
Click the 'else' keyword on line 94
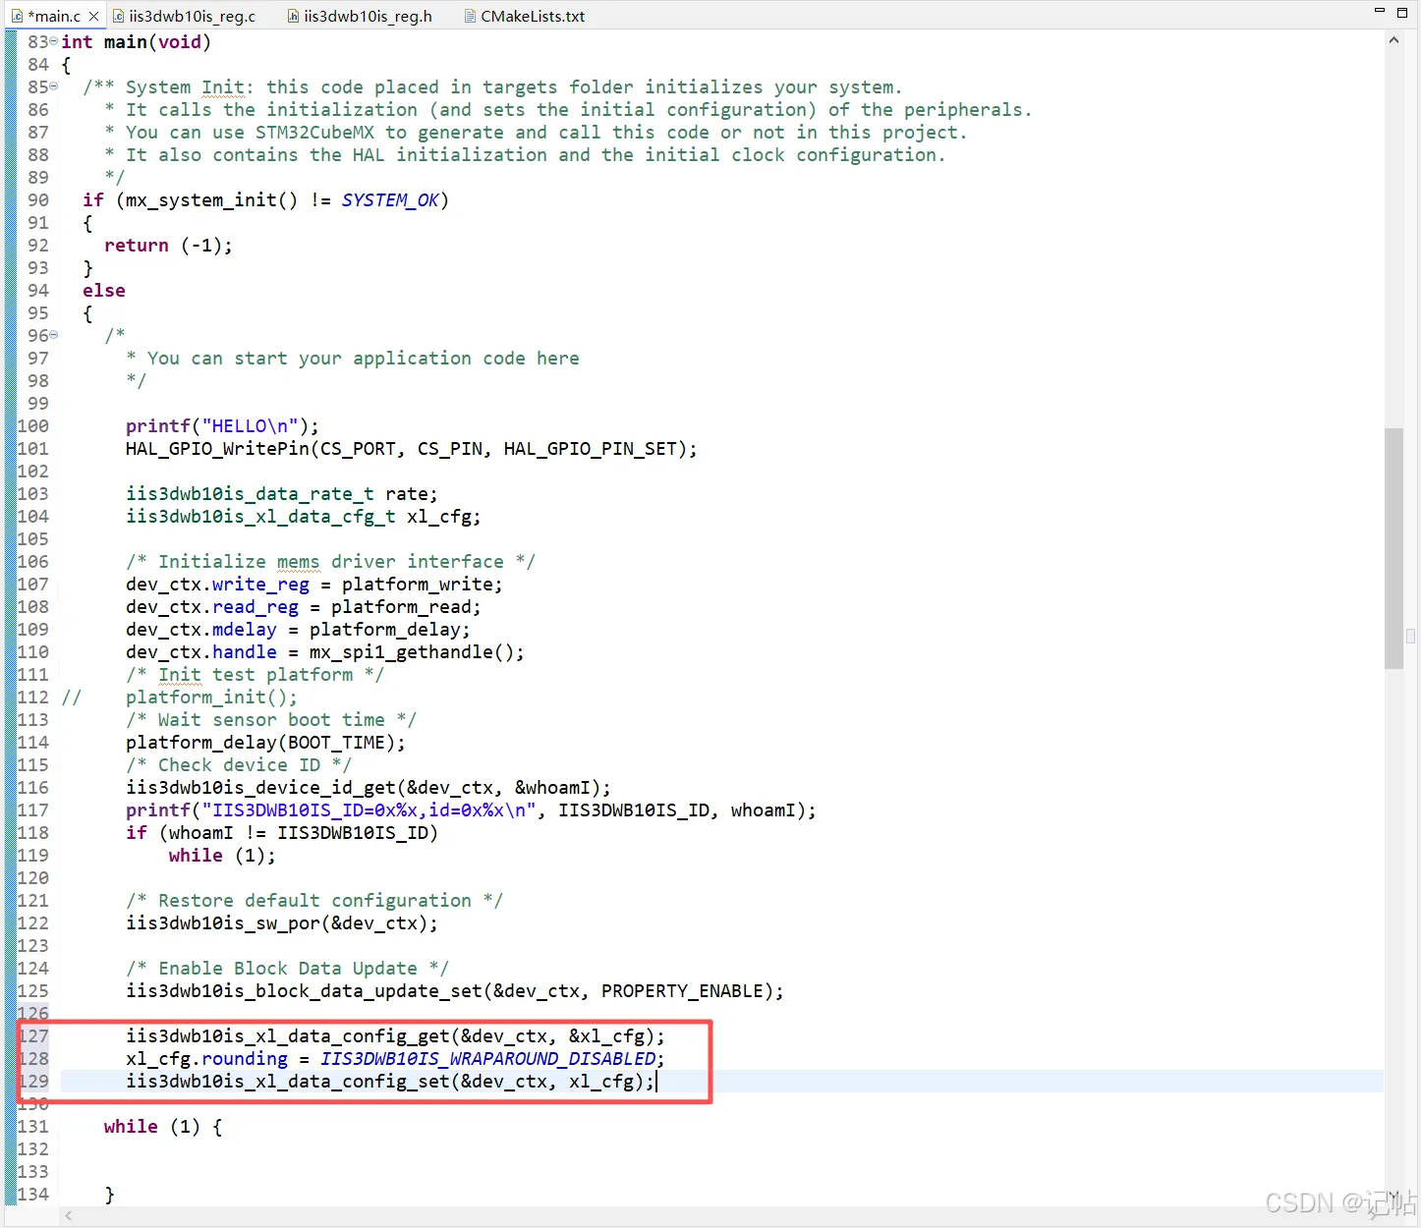(x=104, y=291)
